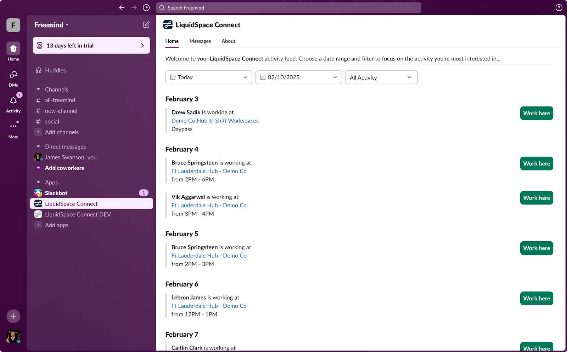Switch to the Home tab

(172, 41)
